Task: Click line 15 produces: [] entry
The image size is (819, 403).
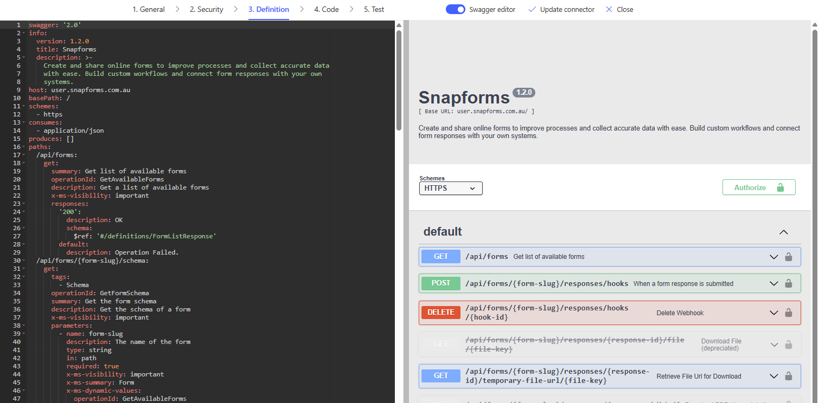Action: point(52,139)
